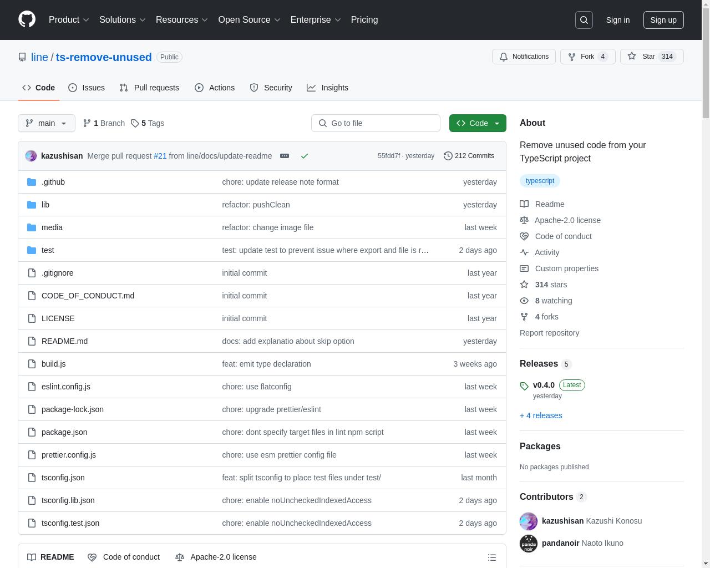Screen dimensions: 710x568
Task: Fork the repository
Action: pos(588,57)
